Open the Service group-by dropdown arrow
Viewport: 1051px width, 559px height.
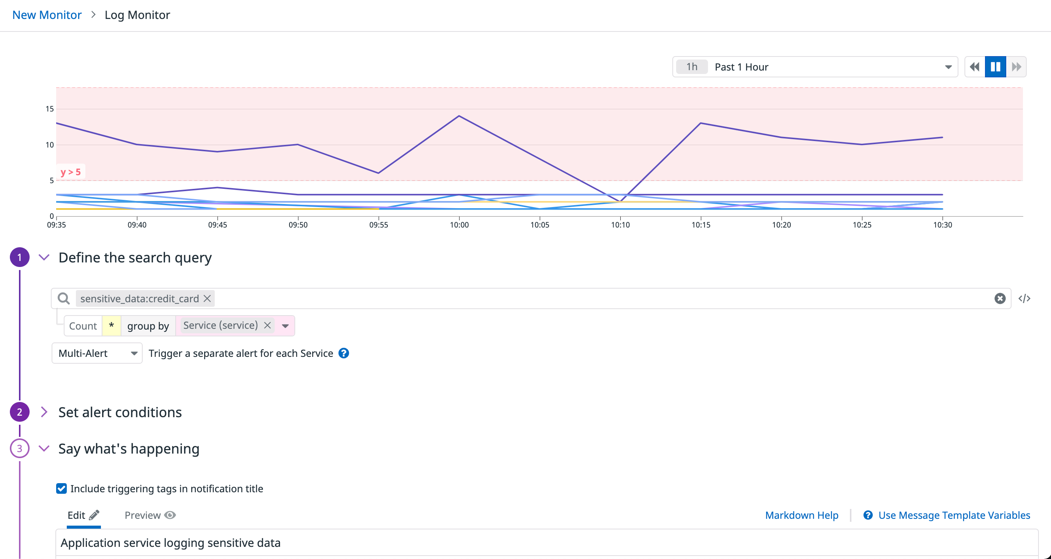pos(285,325)
